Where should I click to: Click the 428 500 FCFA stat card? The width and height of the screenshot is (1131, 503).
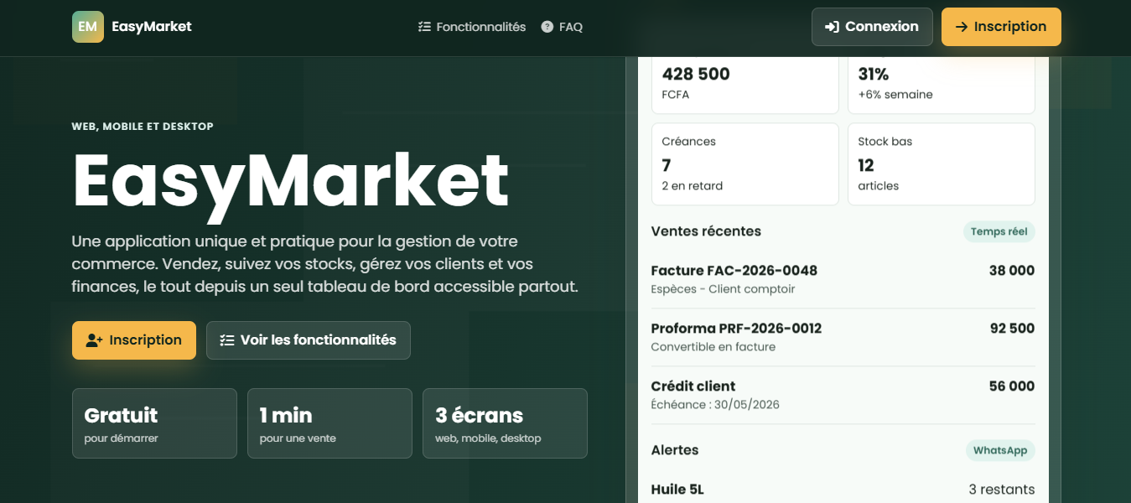745,84
